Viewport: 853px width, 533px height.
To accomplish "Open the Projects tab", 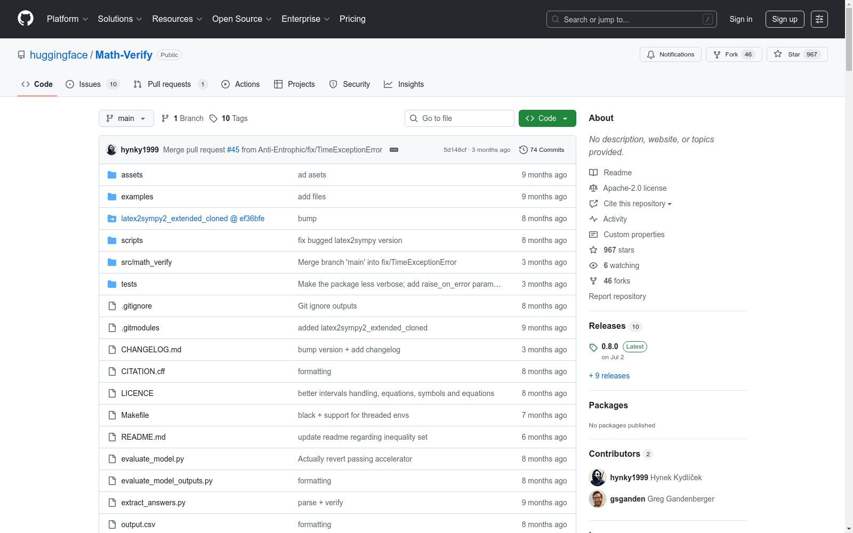I will (x=294, y=84).
